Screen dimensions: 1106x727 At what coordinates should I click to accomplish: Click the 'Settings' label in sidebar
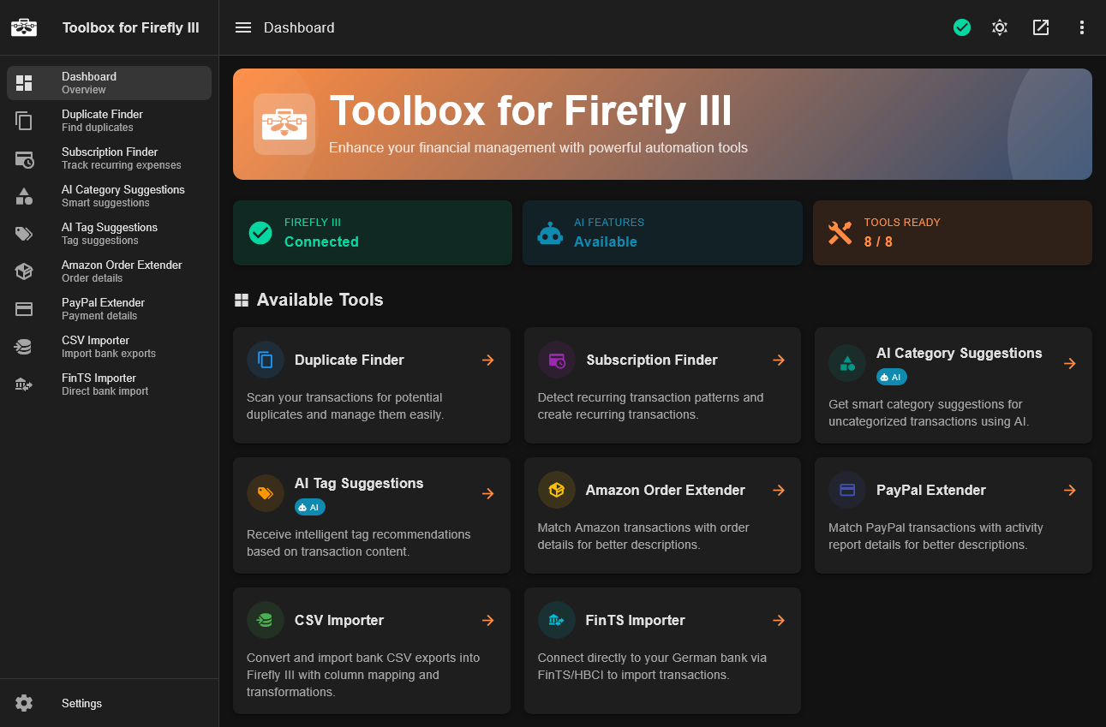81,703
